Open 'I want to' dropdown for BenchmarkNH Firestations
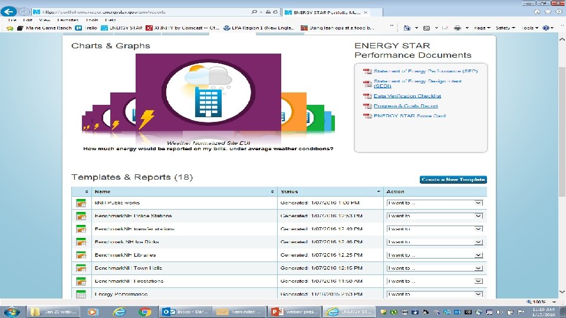566x318 pixels. pos(435,281)
